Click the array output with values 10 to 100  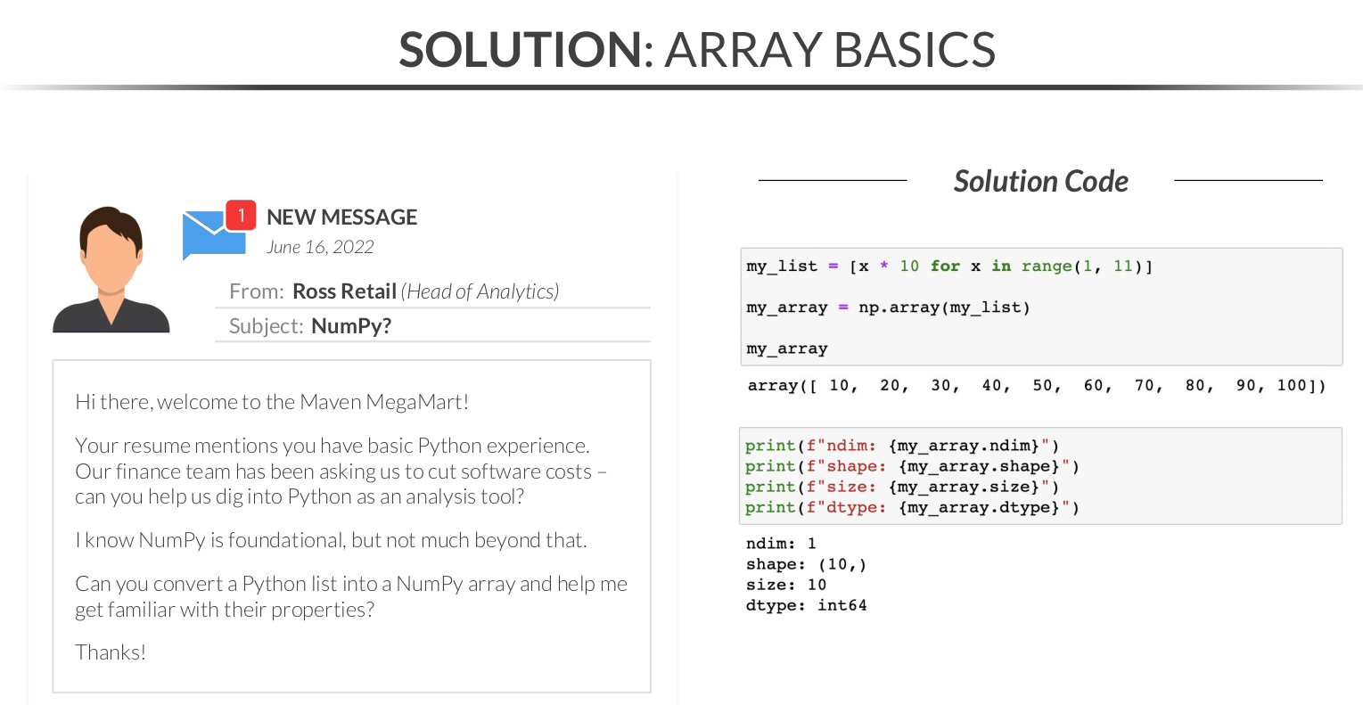(x=1036, y=386)
